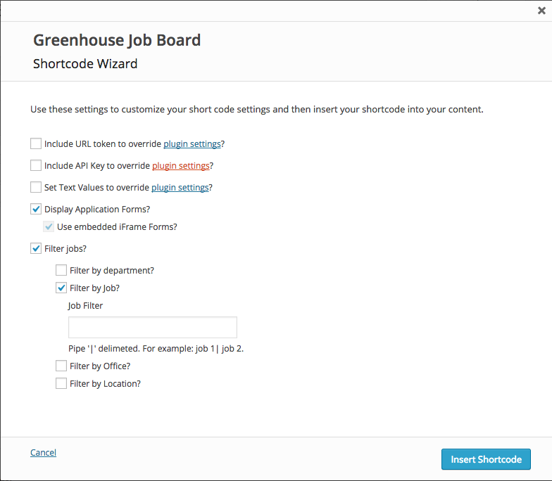Uncheck the Display Application Forms checkbox
The height and width of the screenshot is (481, 552).
click(36, 209)
